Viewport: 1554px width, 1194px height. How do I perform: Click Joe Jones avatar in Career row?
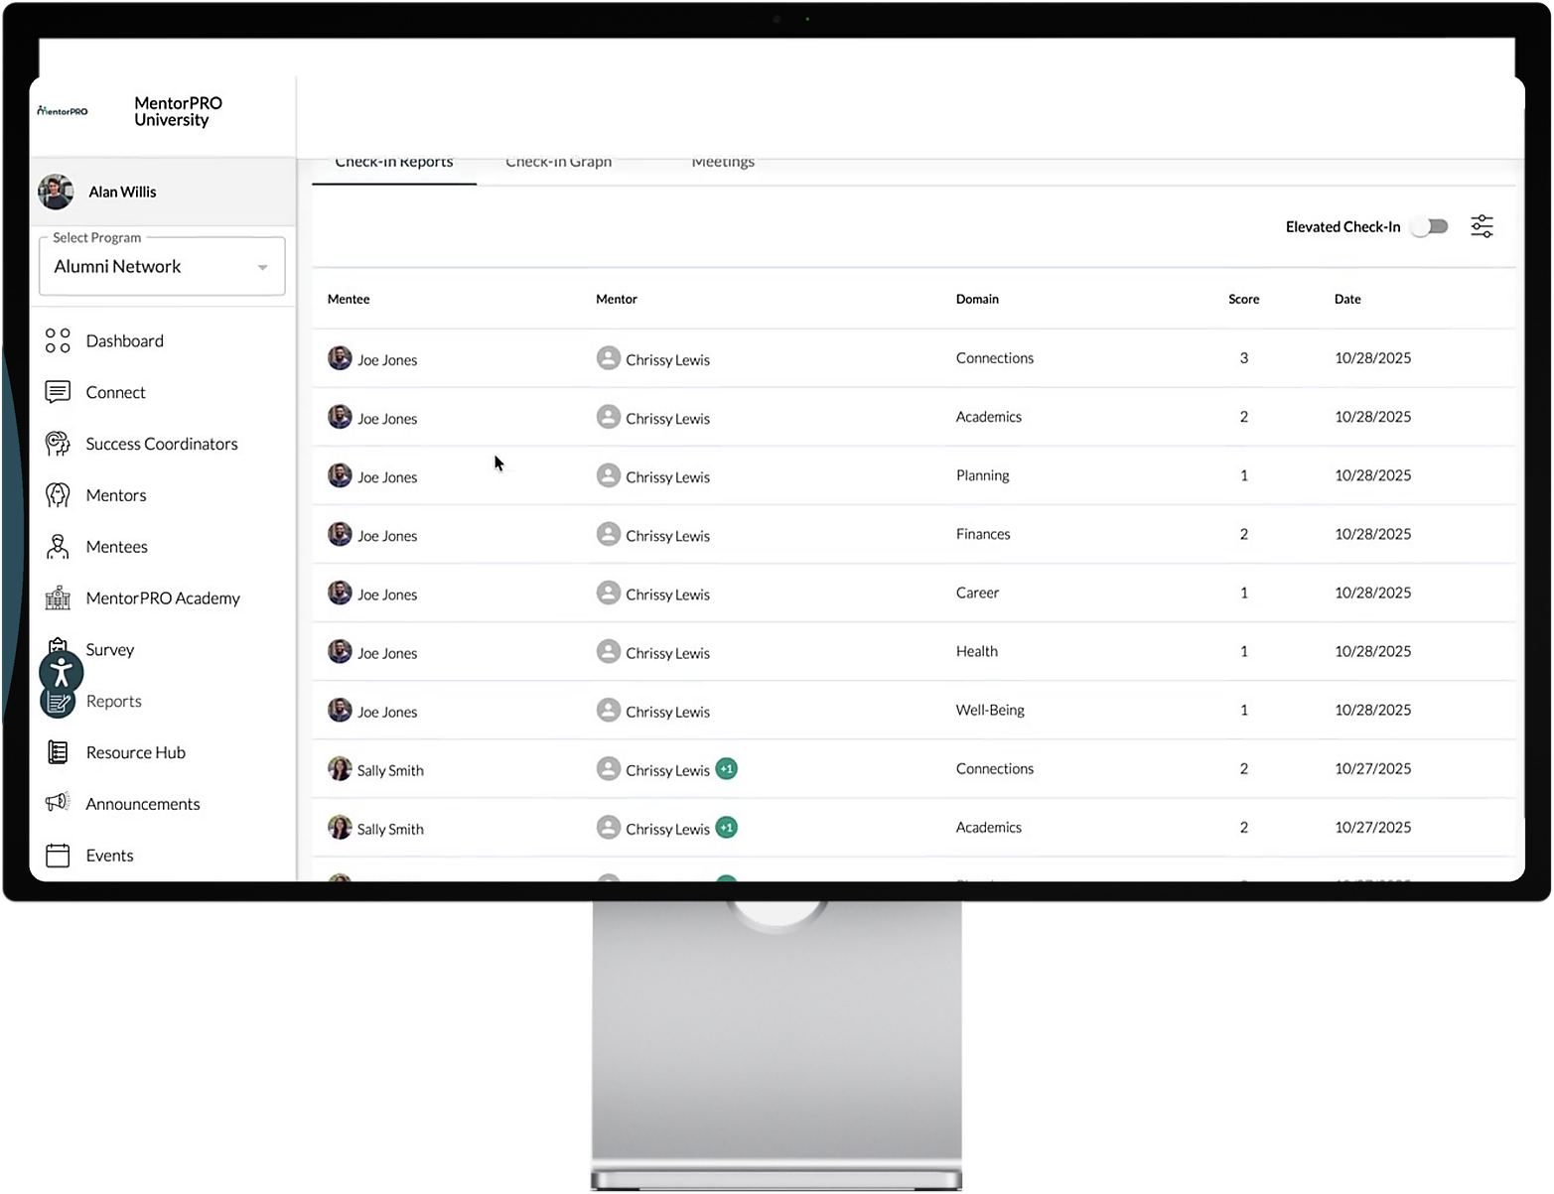(x=340, y=593)
